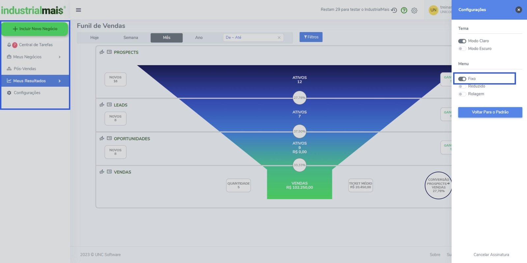Viewport: 527px width, 263px height.
Task: Click the green help question mark icon
Action: tap(404, 10)
